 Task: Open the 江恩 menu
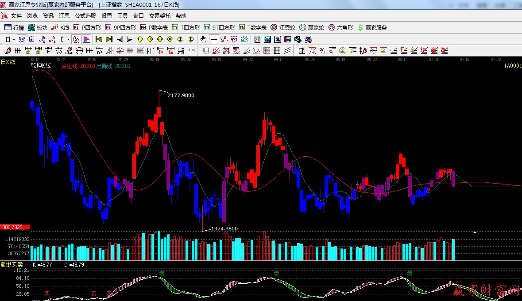point(64,15)
